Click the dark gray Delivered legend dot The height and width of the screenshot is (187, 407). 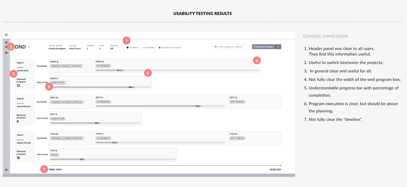point(159,48)
